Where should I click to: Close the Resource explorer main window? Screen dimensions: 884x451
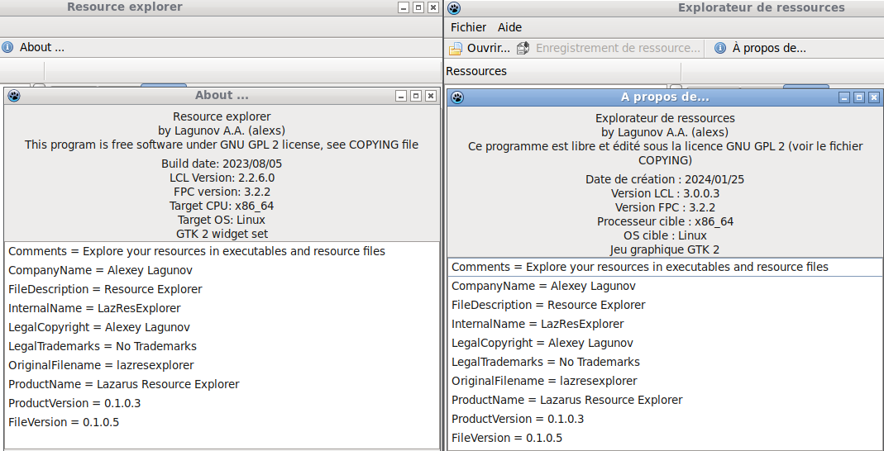432,7
